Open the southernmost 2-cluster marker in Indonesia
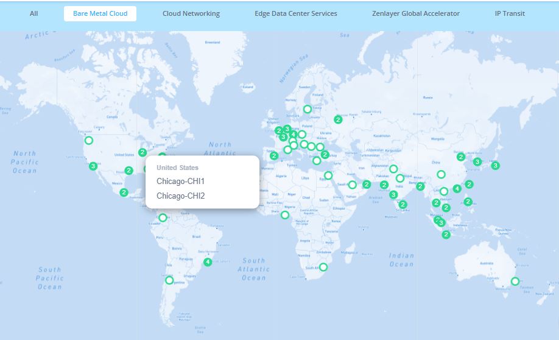559x340 pixels. click(446, 235)
